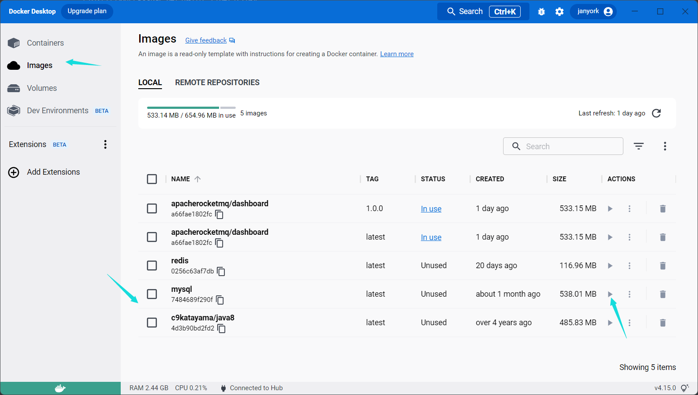Viewport: 698px width, 395px height.
Task: Select the dashboard 1.0.0 image checkbox
Action: tap(152, 208)
